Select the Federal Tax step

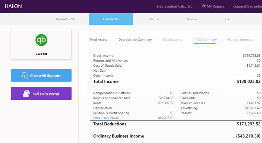111,19
